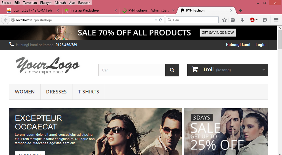Click the YourLogo store logo
The height and width of the screenshot is (155, 282).
(x=48, y=65)
